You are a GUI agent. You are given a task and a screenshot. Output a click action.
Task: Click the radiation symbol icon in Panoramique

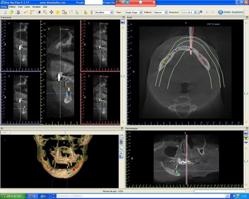pyautogui.click(x=246, y=138)
